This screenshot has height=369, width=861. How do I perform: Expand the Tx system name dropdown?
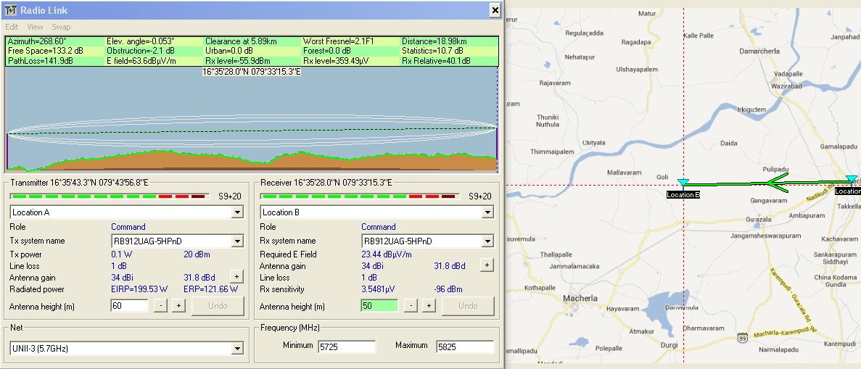point(236,241)
